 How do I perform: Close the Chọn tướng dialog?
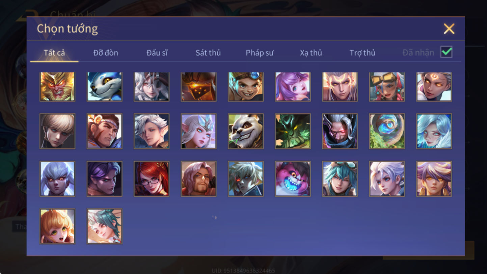click(449, 29)
